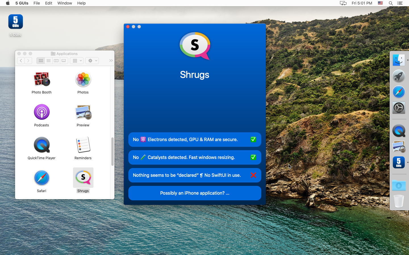Open System Preferences in the Dock
This screenshot has width=409, height=255.
[x=398, y=108]
